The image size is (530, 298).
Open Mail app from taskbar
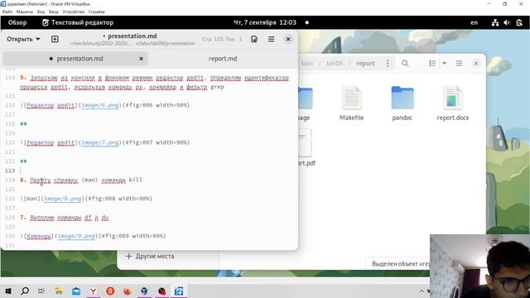(76, 291)
